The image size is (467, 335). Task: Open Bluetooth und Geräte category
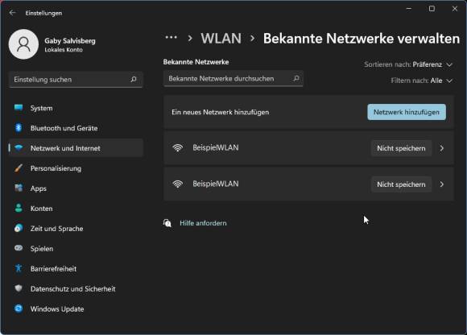point(76,128)
